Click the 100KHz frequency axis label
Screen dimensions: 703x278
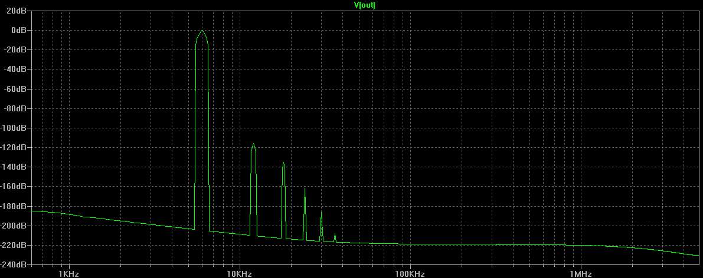coord(410,274)
